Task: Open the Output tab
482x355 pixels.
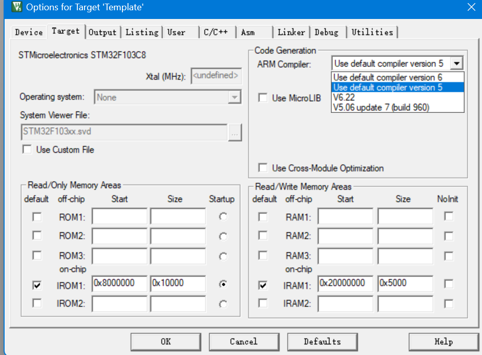Action: 102,32
